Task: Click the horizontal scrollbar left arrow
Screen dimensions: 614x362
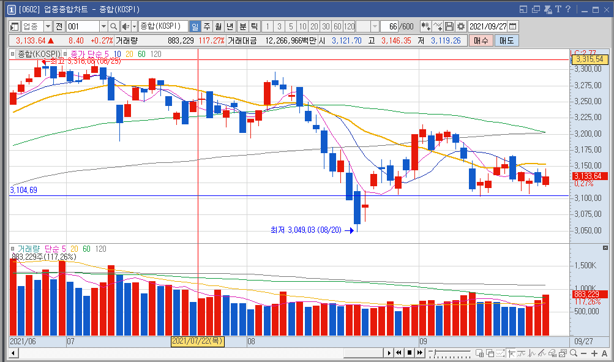Action: tap(13, 353)
